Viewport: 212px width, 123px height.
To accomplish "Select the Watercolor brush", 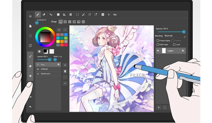I will click(x=48, y=74).
